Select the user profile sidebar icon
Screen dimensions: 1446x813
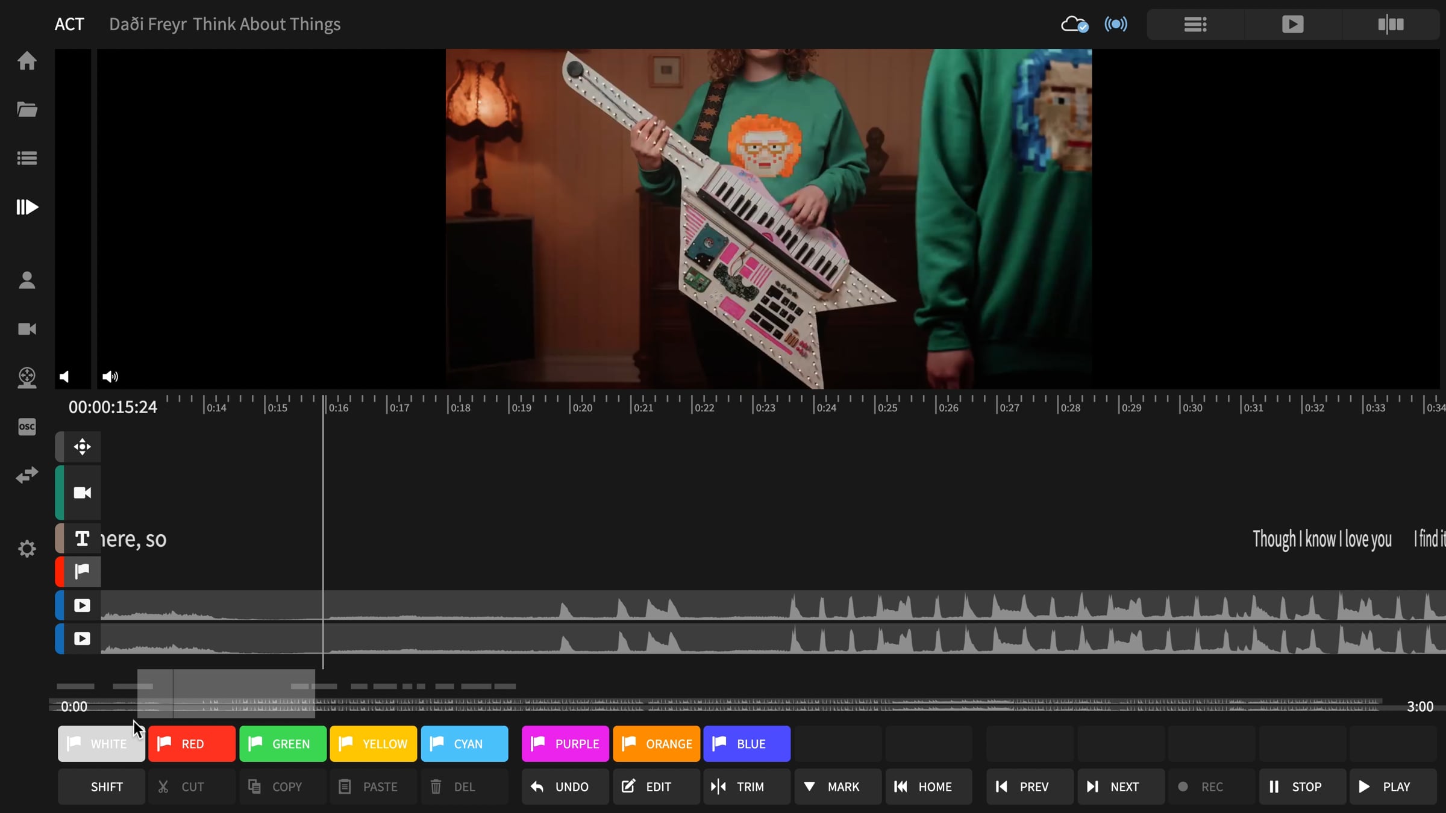point(27,280)
